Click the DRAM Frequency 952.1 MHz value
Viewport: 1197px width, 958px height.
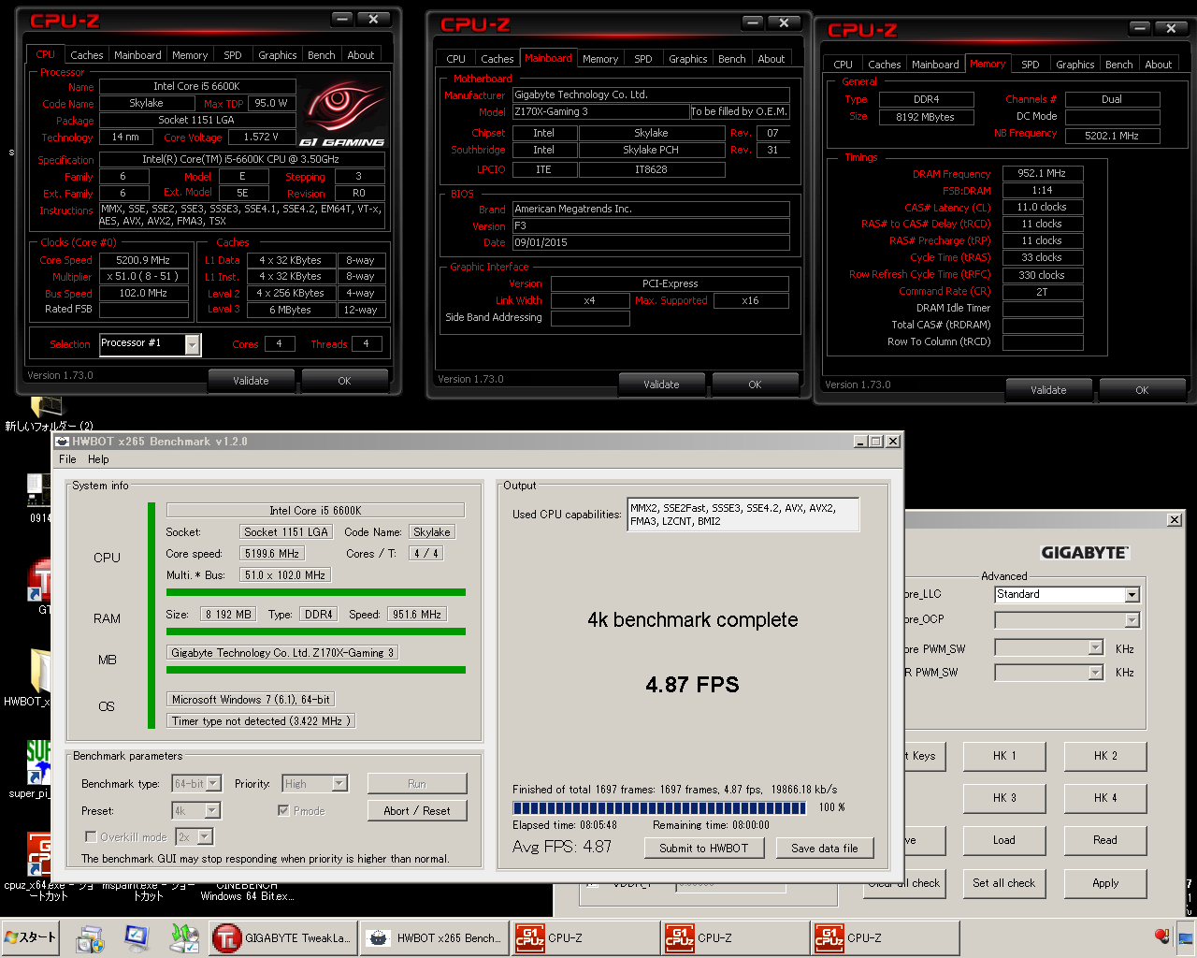point(1042,173)
